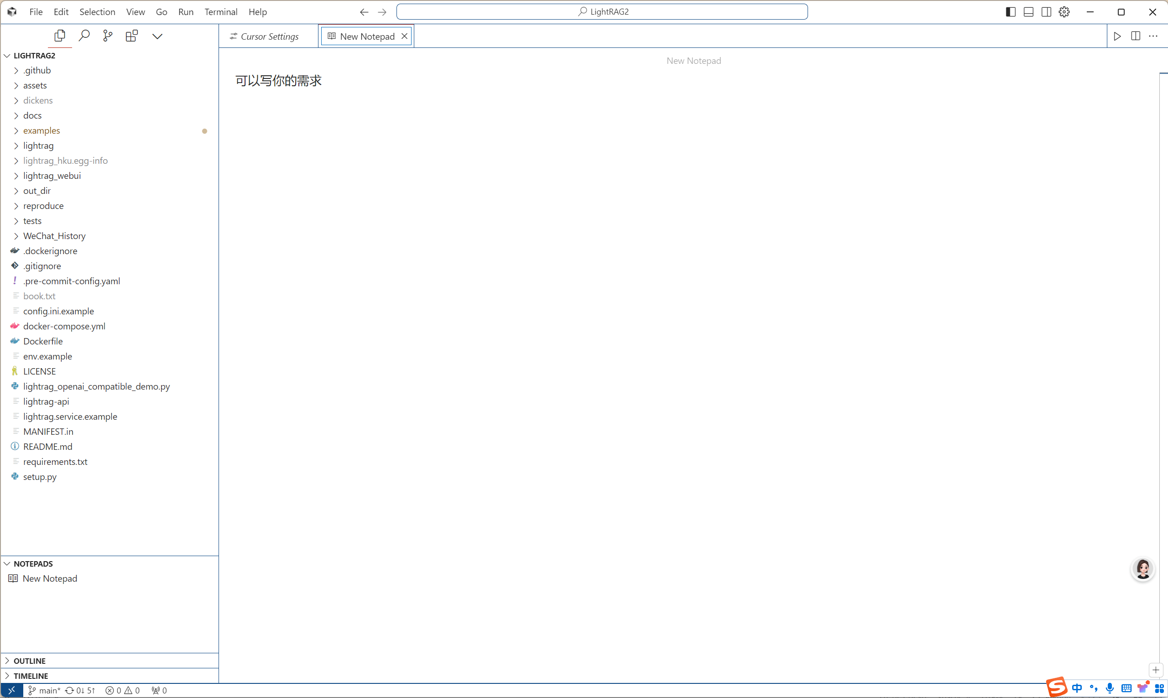Open the Terminal menu
The width and height of the screenshot is (1168, 698).
point(221,12)
